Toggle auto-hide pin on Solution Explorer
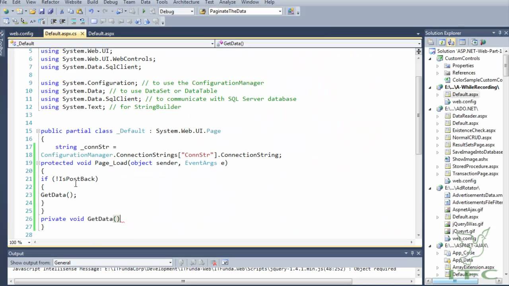The width and height of the screenshot is (509, 286). coord(500,33)
